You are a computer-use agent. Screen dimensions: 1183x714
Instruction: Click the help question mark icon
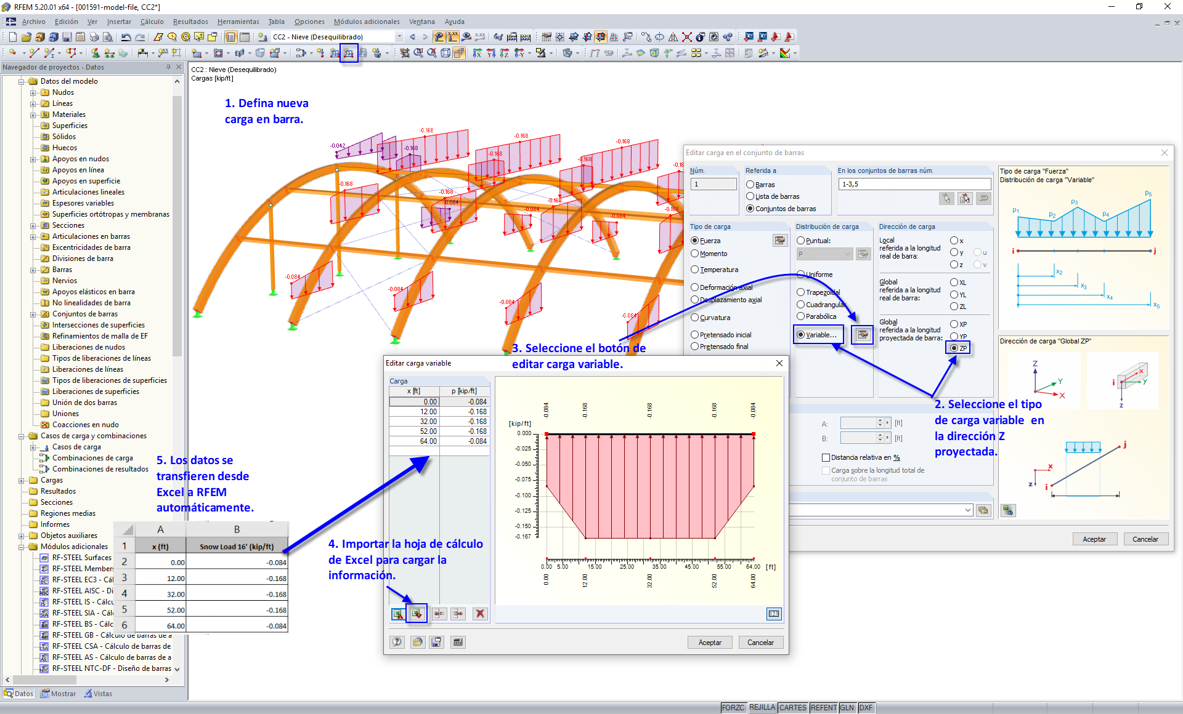[x=397, y=642]
